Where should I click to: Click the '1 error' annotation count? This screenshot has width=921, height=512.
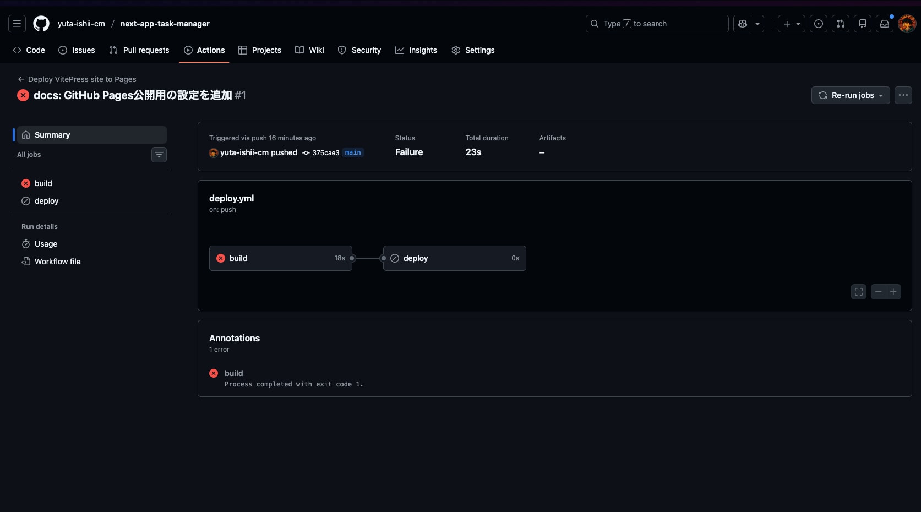[219, 350]
